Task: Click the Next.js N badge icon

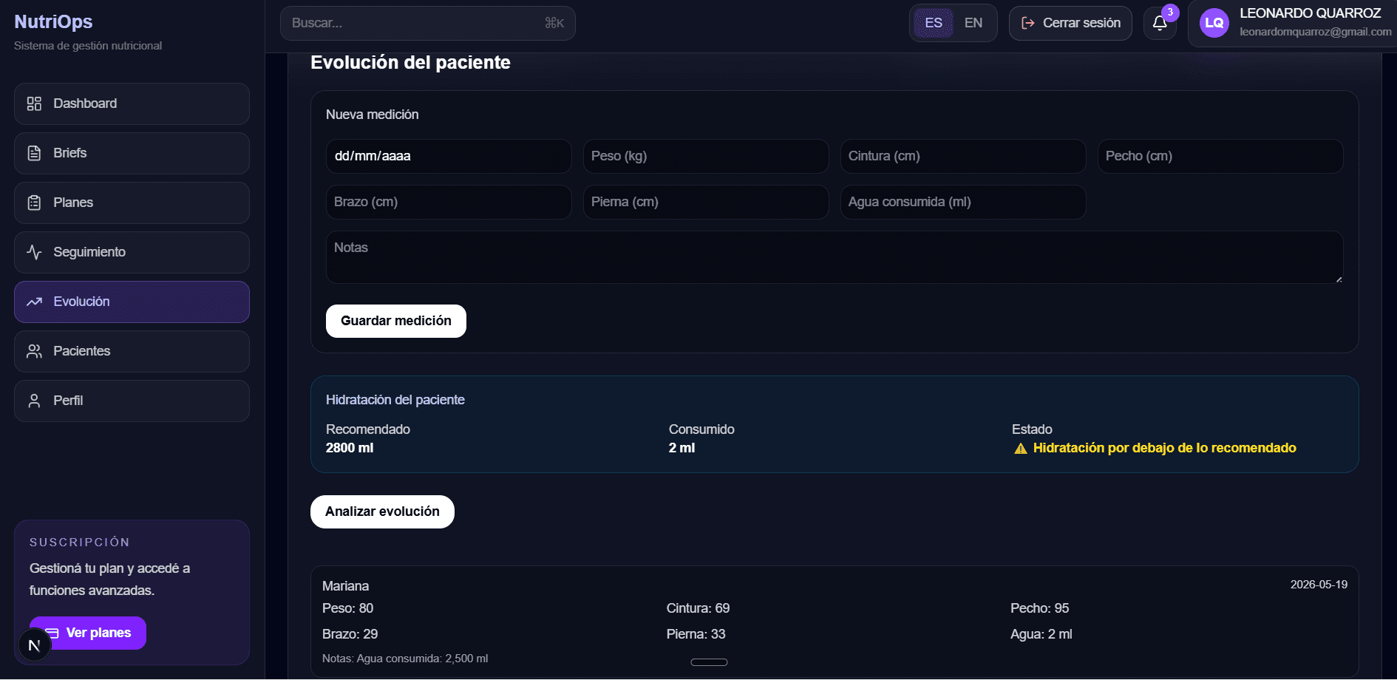Action: [34, 645]
